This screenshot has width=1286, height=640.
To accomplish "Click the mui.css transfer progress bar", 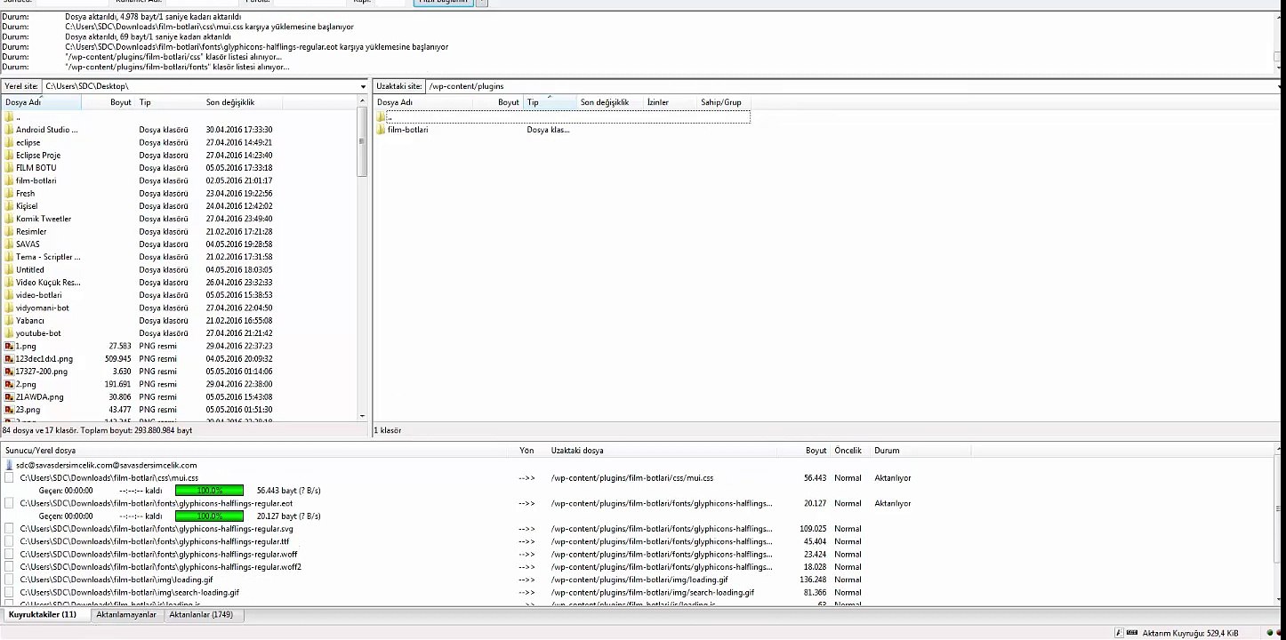I will [x=209, y=491].
